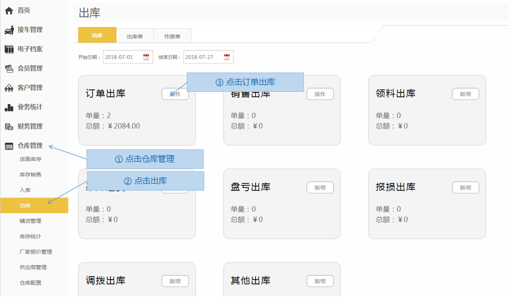This screenshot has height=300, width=512.
Task: Click the 业务统计 chart icon
Action: [x=9, y=107]
